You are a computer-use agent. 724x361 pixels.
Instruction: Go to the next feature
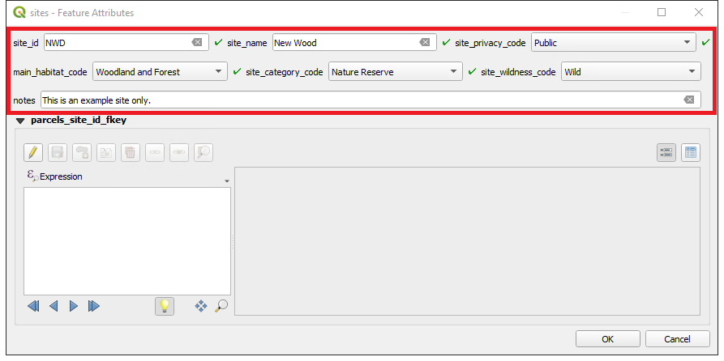pyautogui.click(x=74, y=306)
